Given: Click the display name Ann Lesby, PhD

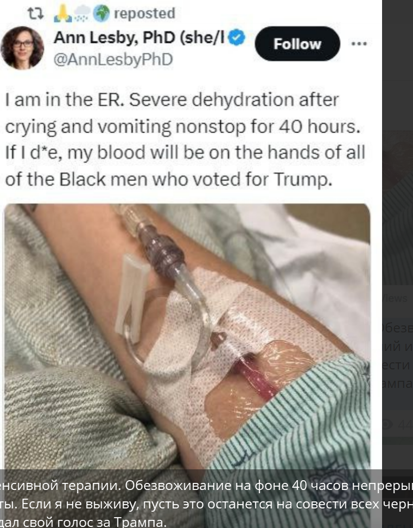Looking at the screenshot, I should pos(139,37).
